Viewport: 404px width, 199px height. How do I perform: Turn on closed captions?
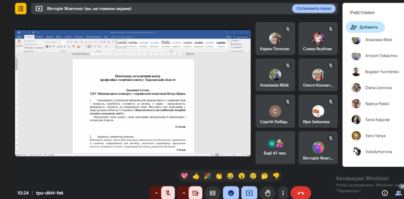coord(213,193)
